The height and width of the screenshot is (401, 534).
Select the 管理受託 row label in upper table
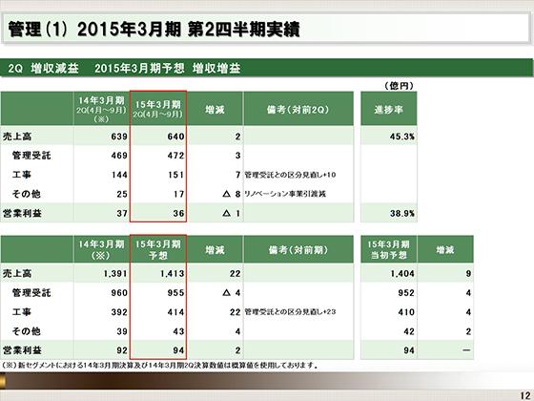click(x=31, y=156)
